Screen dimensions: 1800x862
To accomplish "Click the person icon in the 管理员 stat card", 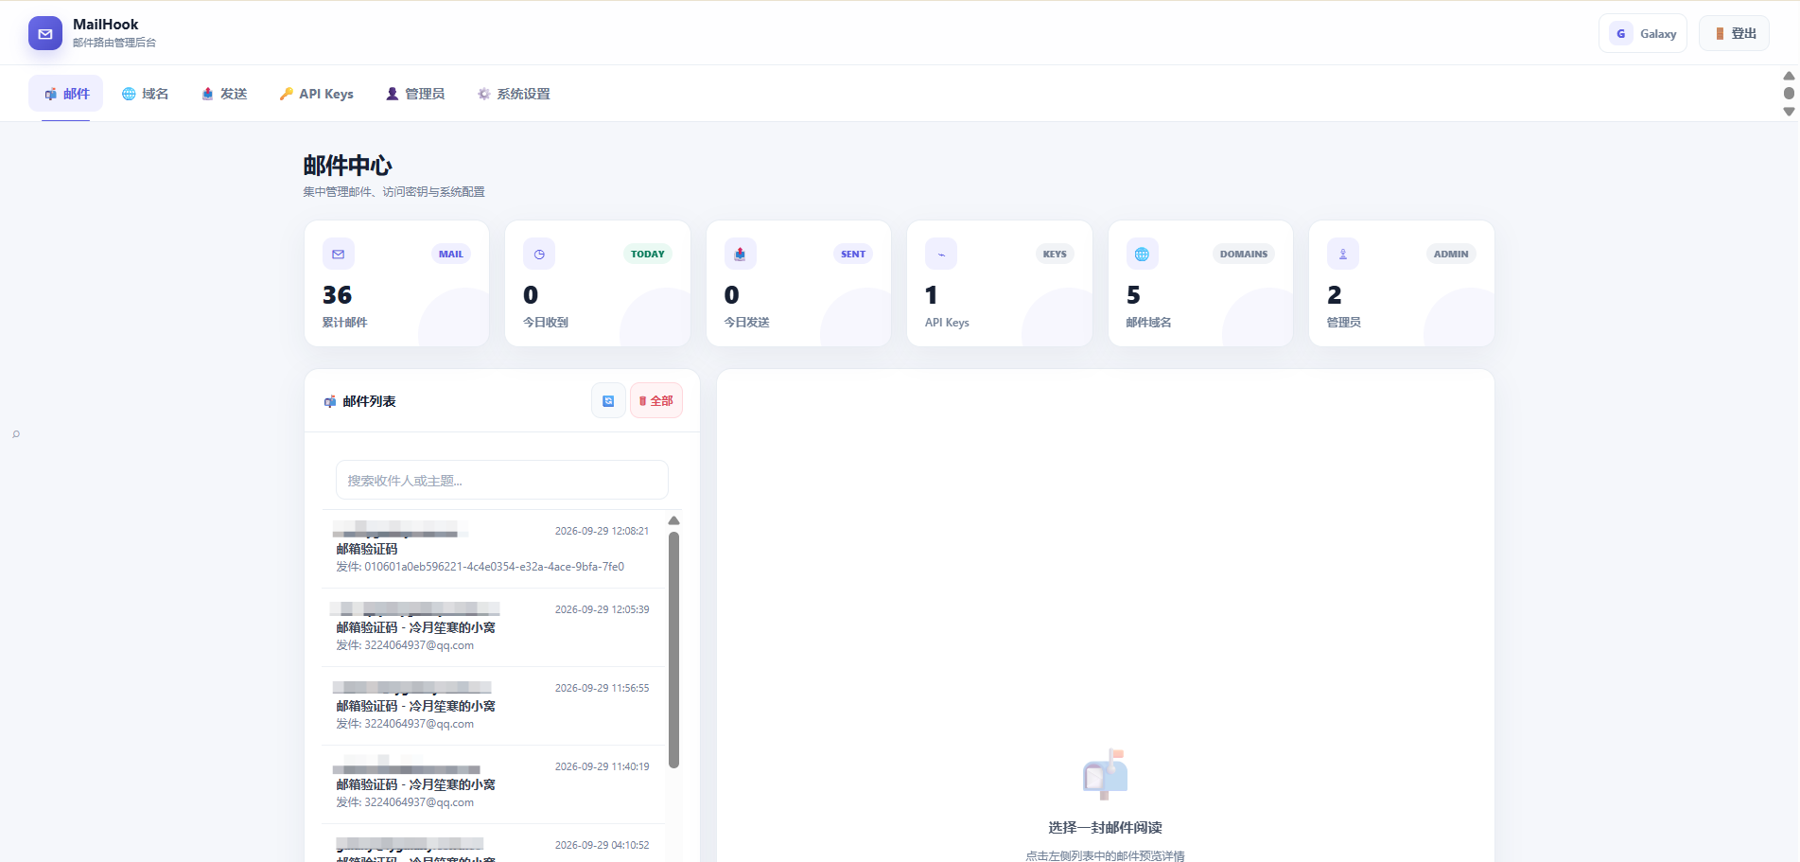I will 1343,254.
